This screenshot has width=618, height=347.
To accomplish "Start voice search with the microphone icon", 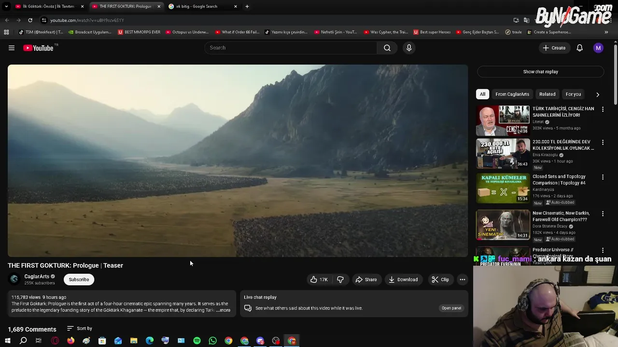I will click(409, 48).
